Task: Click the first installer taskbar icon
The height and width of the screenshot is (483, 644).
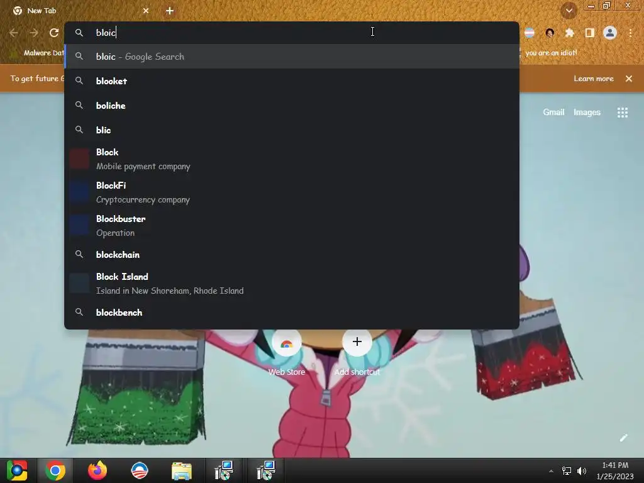Action: (224, 470)
